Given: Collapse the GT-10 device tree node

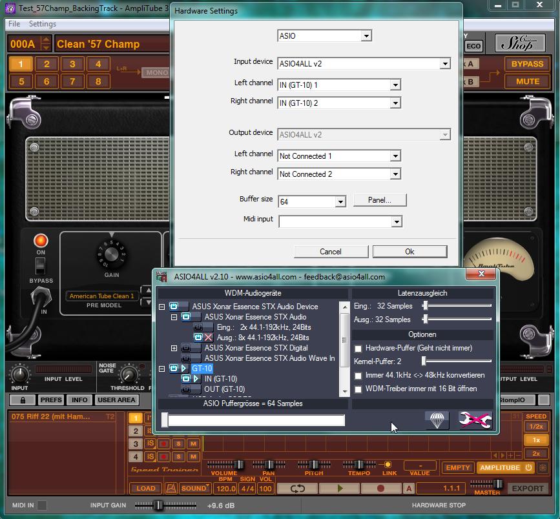Looking at the screenshot, I should (x=161, y=369).
